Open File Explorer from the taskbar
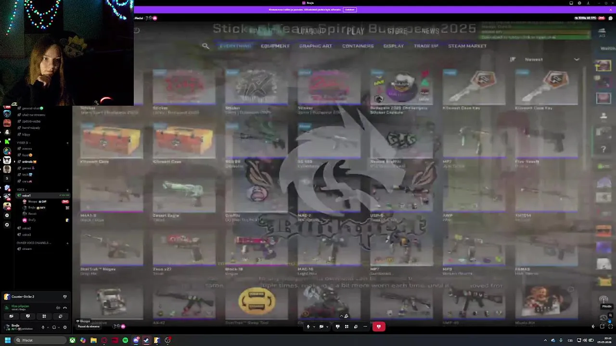Screen dimensions: 616x346 point(93,340)
